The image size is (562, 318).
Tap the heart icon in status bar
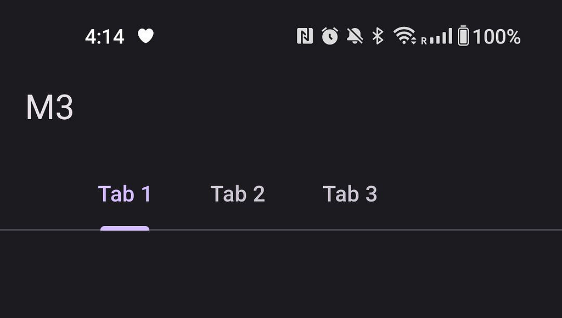pos(145,36)
